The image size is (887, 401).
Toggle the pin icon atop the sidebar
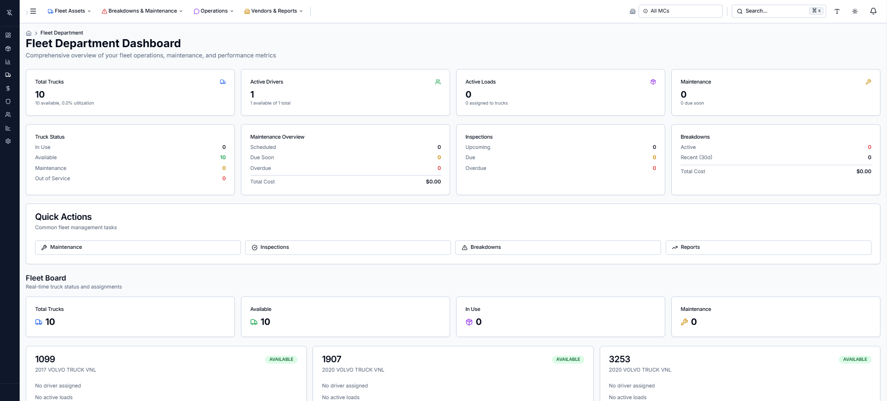[9, 13]
